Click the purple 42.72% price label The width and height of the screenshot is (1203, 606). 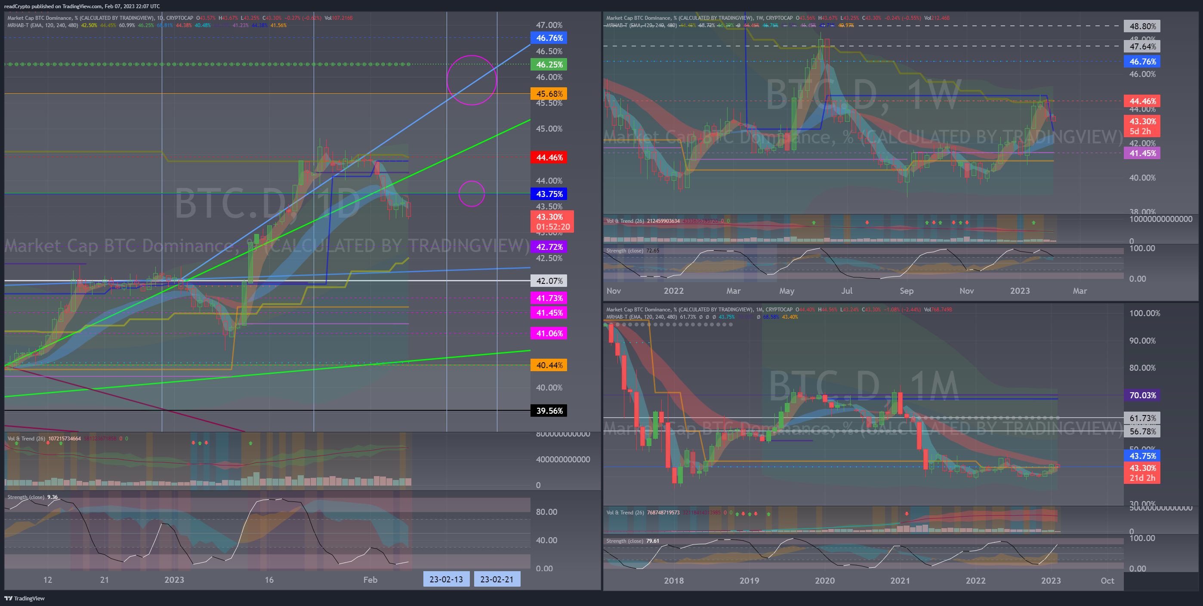[549, 246]
